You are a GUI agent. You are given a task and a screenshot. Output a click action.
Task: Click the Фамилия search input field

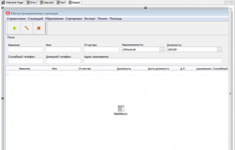pos(26,49)
